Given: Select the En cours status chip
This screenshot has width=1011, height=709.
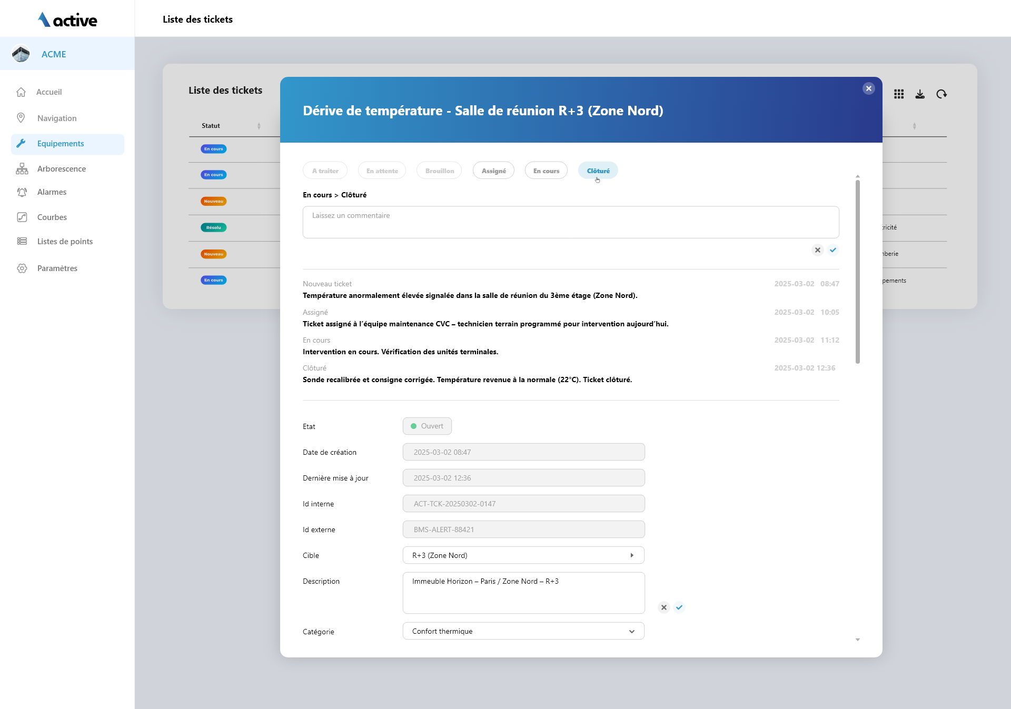Looking at the screenshot, I should [546, 171].
